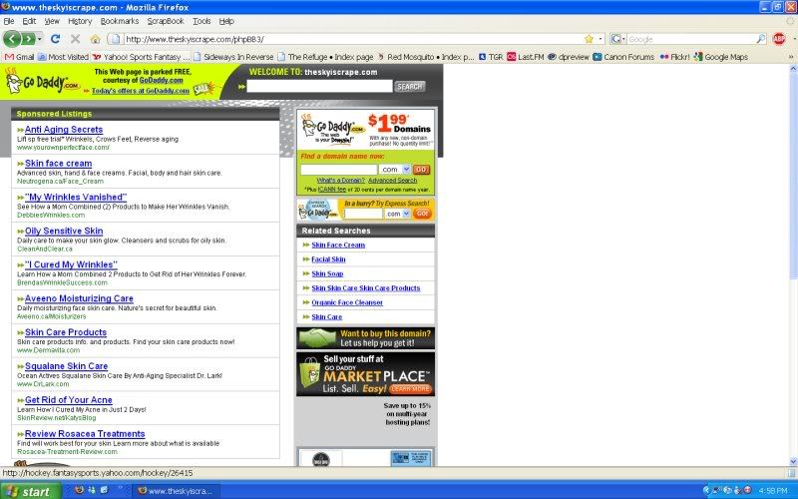
Task: Open the Sideways In Reverse bookmark
Action: [x=233, y=57]
